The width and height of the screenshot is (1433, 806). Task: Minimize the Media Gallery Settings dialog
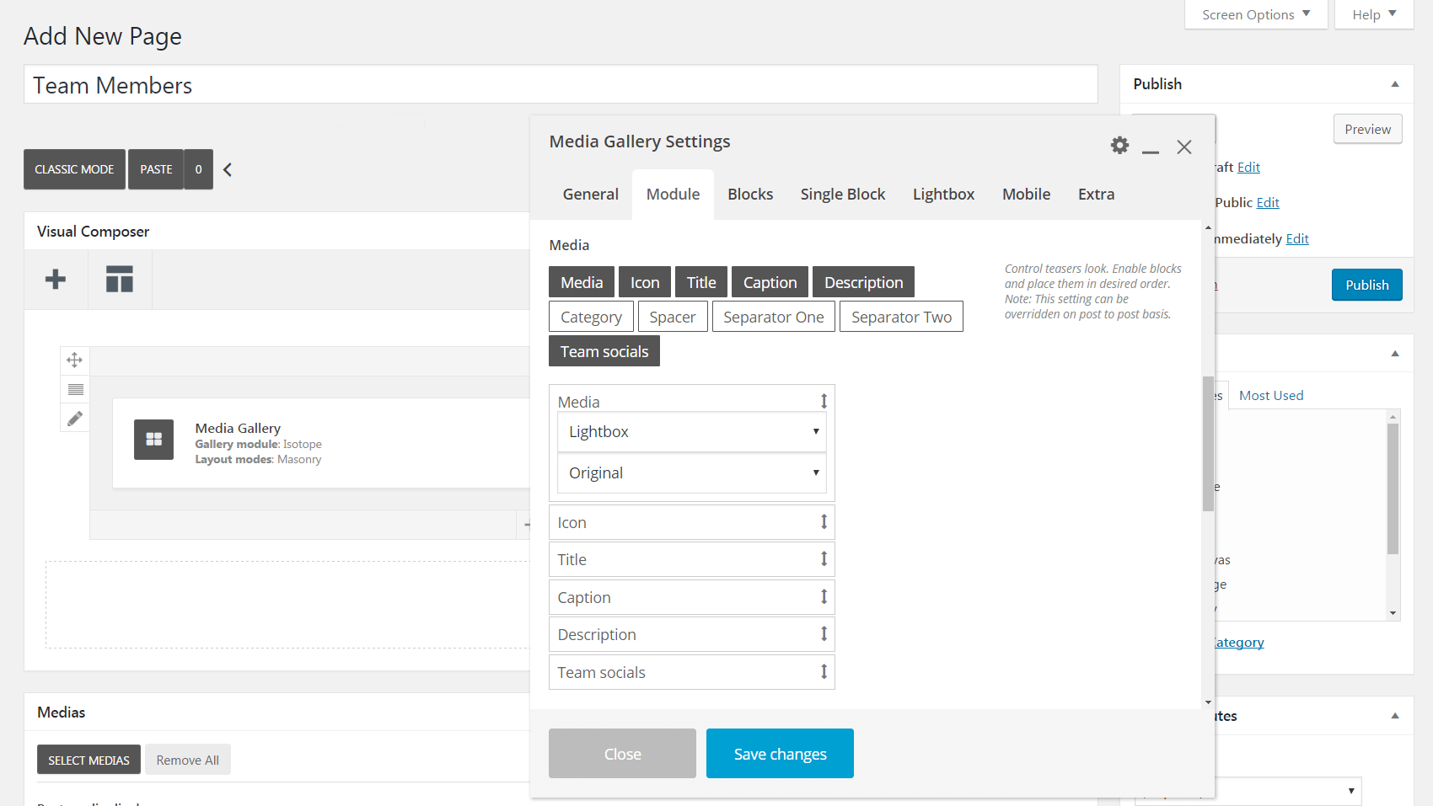[1151, 152]
